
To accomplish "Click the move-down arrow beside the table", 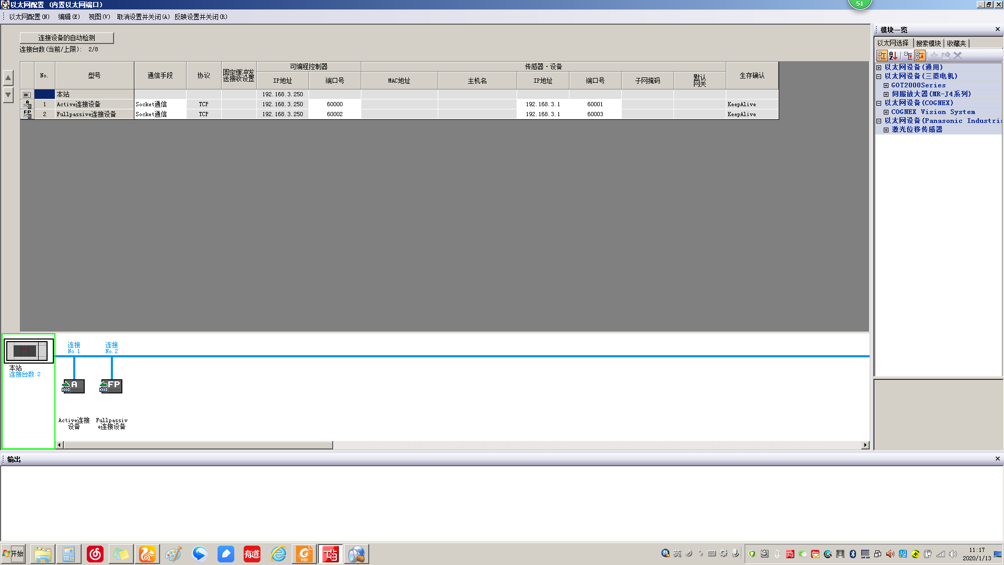I will point(8,95).
